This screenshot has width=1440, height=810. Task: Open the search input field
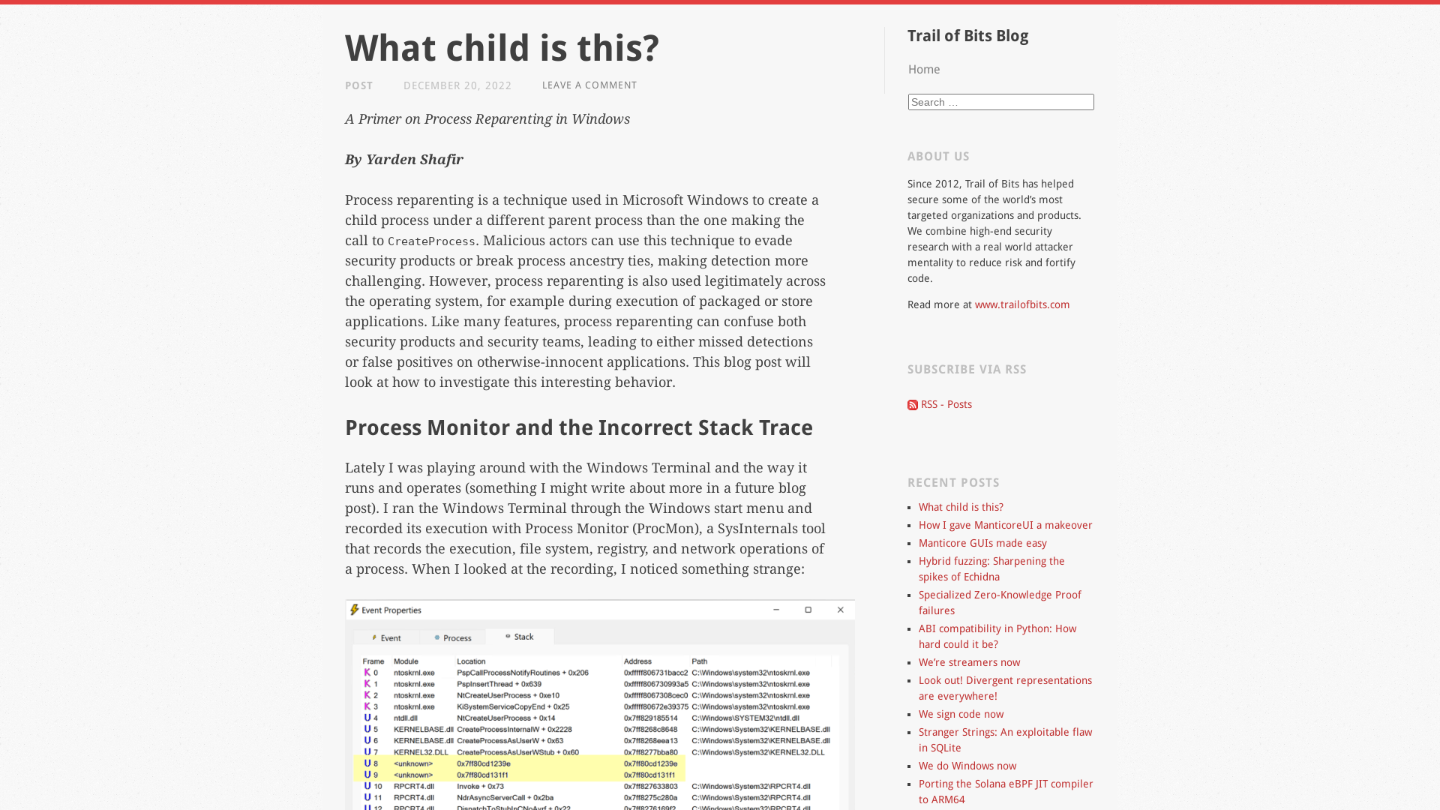tap(1001, 102)
